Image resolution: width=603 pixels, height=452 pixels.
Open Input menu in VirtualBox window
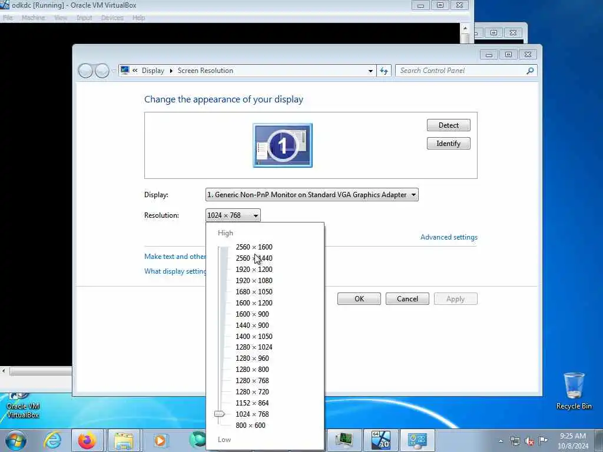click(x=84, y=18)
